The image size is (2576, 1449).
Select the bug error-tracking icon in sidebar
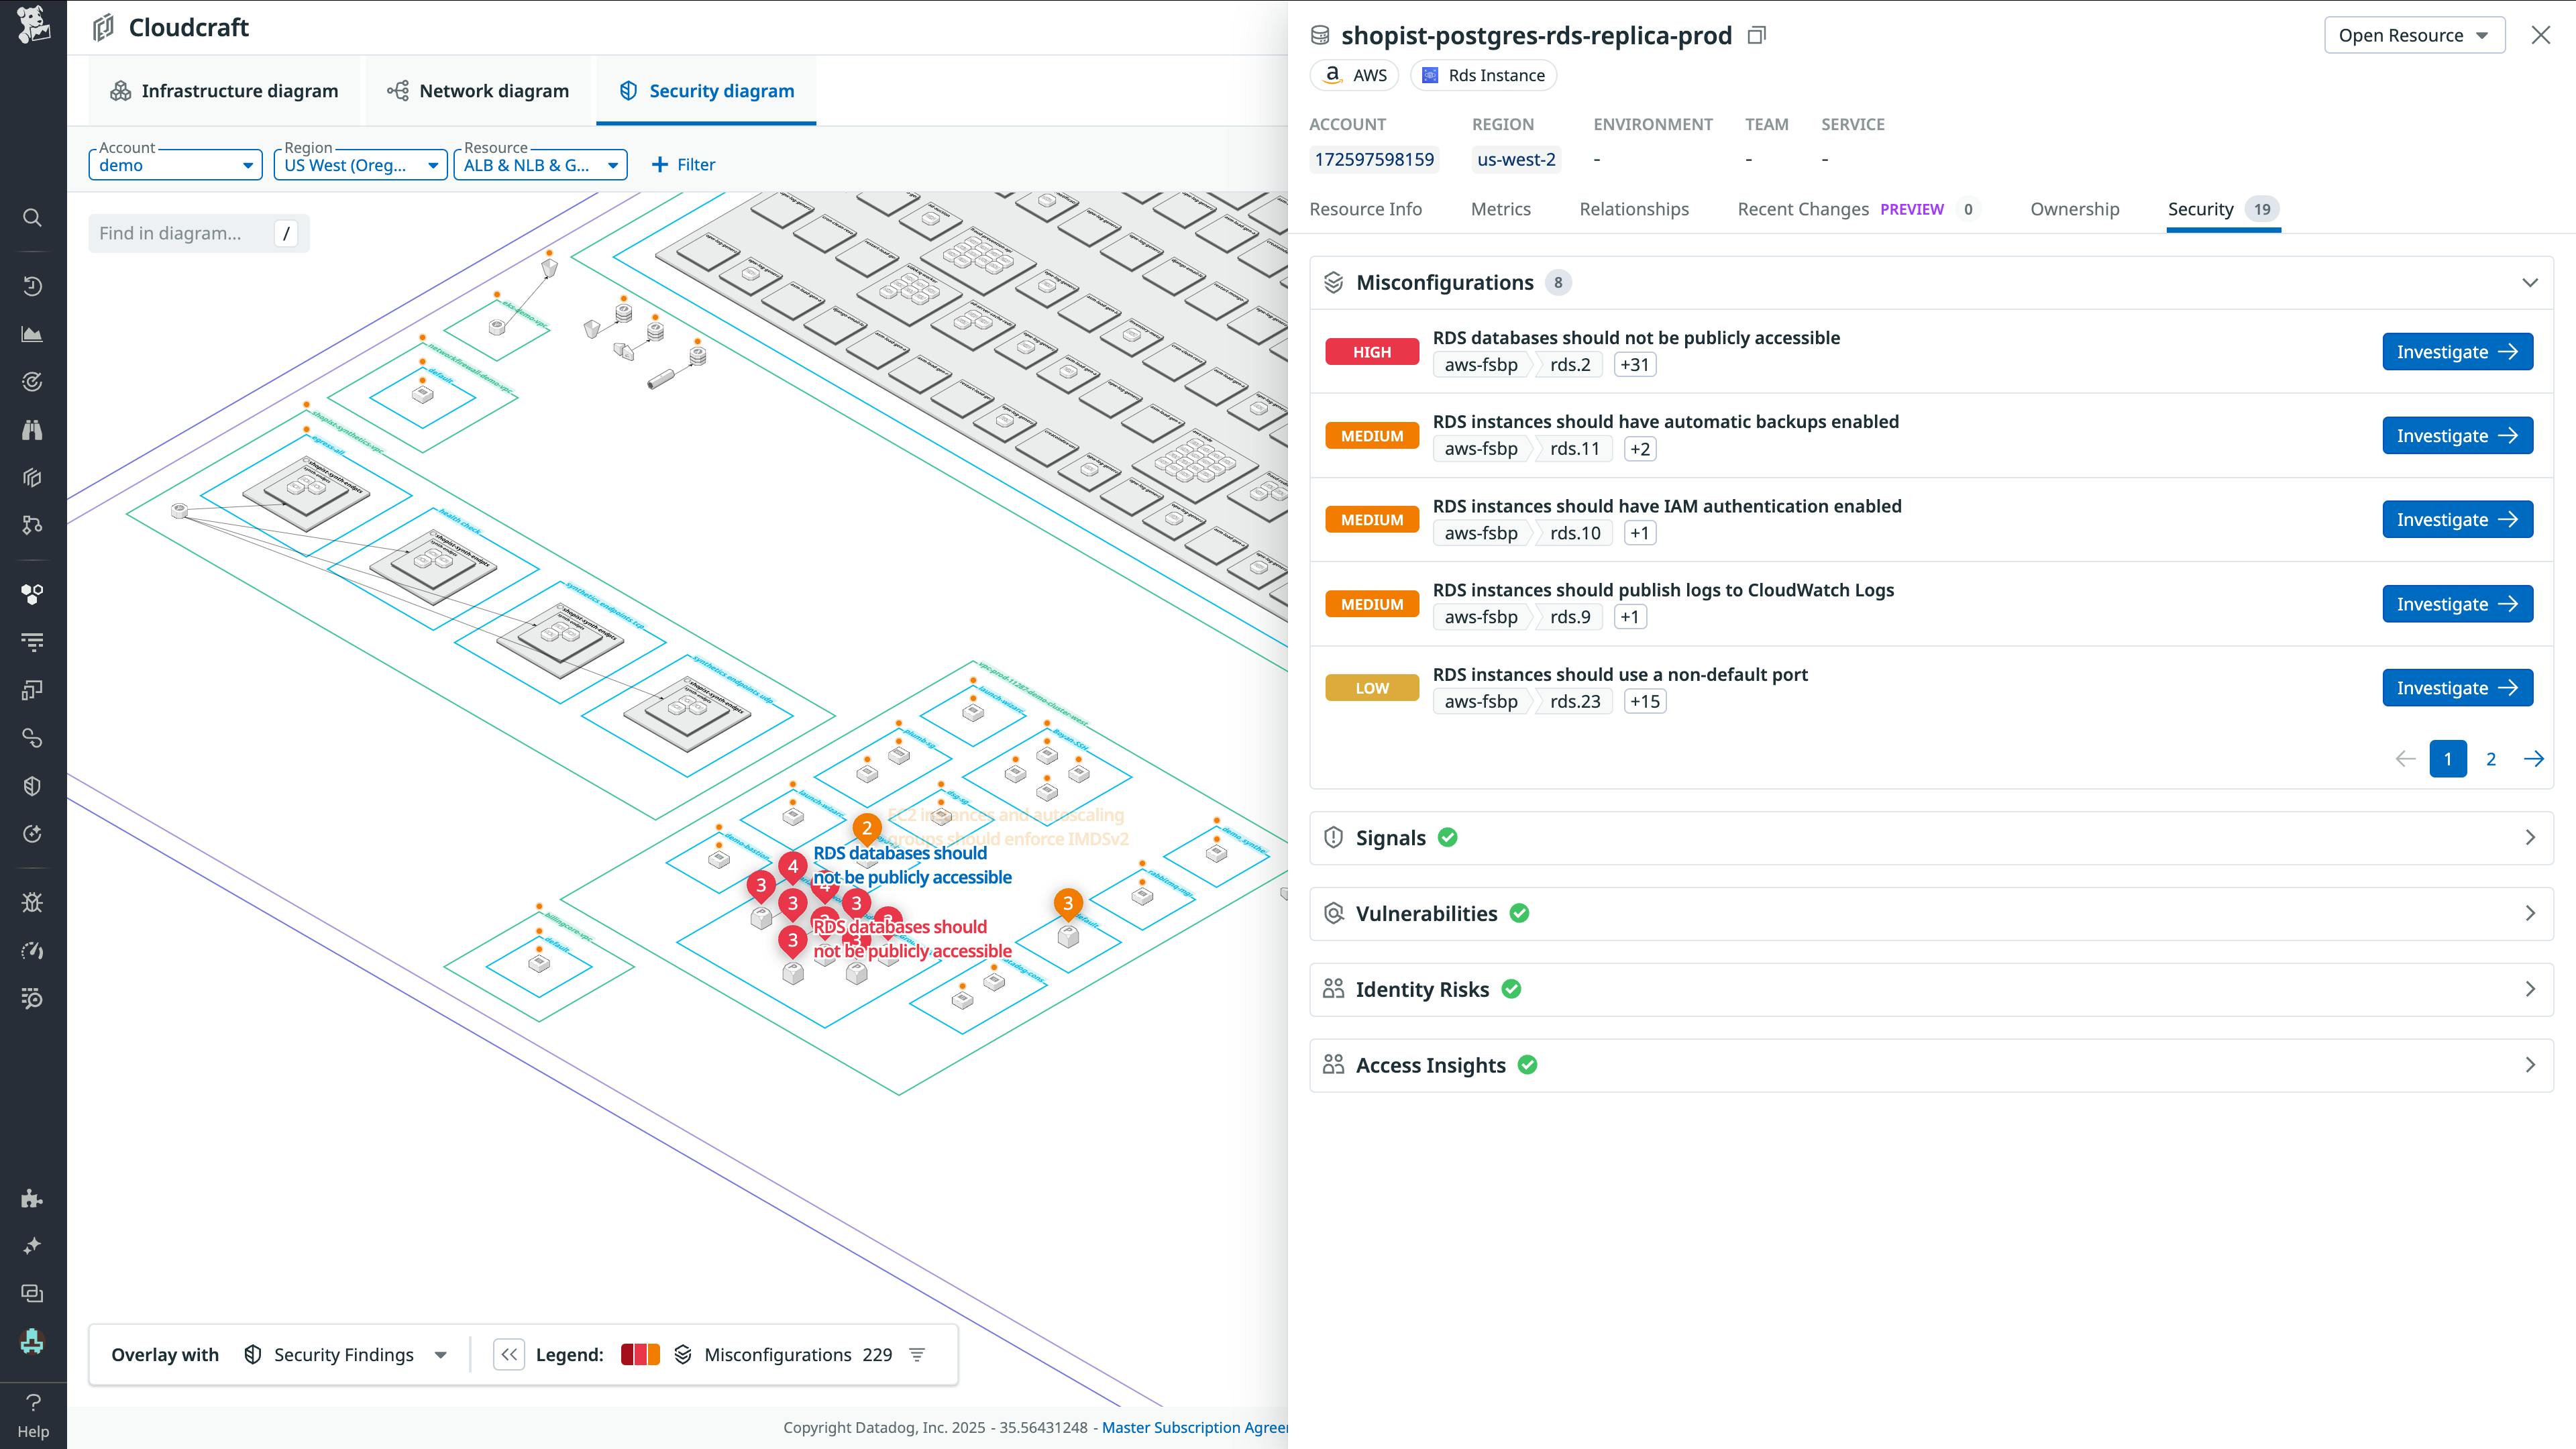(32, 901)
